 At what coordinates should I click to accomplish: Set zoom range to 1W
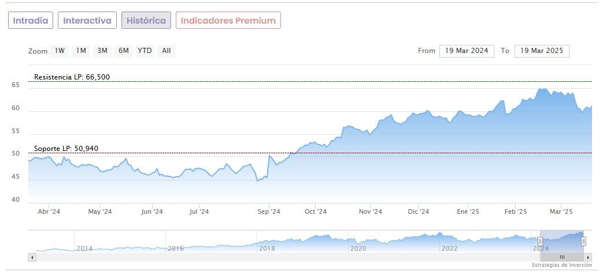click(x=60, y=51)
